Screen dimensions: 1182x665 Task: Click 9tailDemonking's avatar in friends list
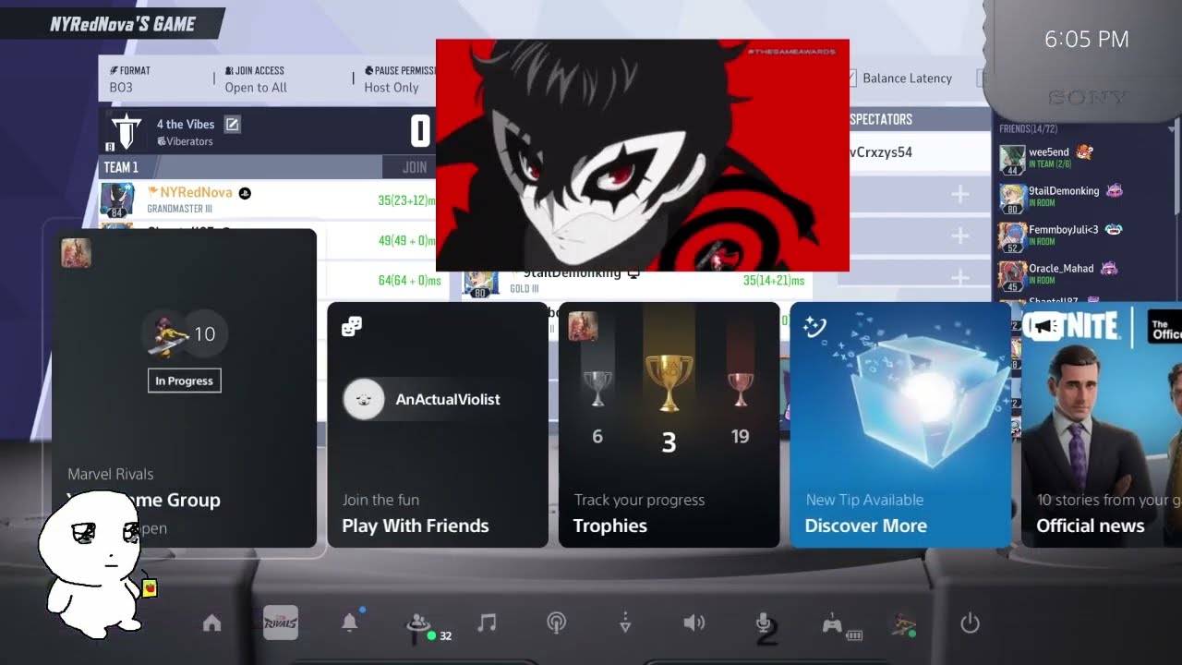[1012, 199]
